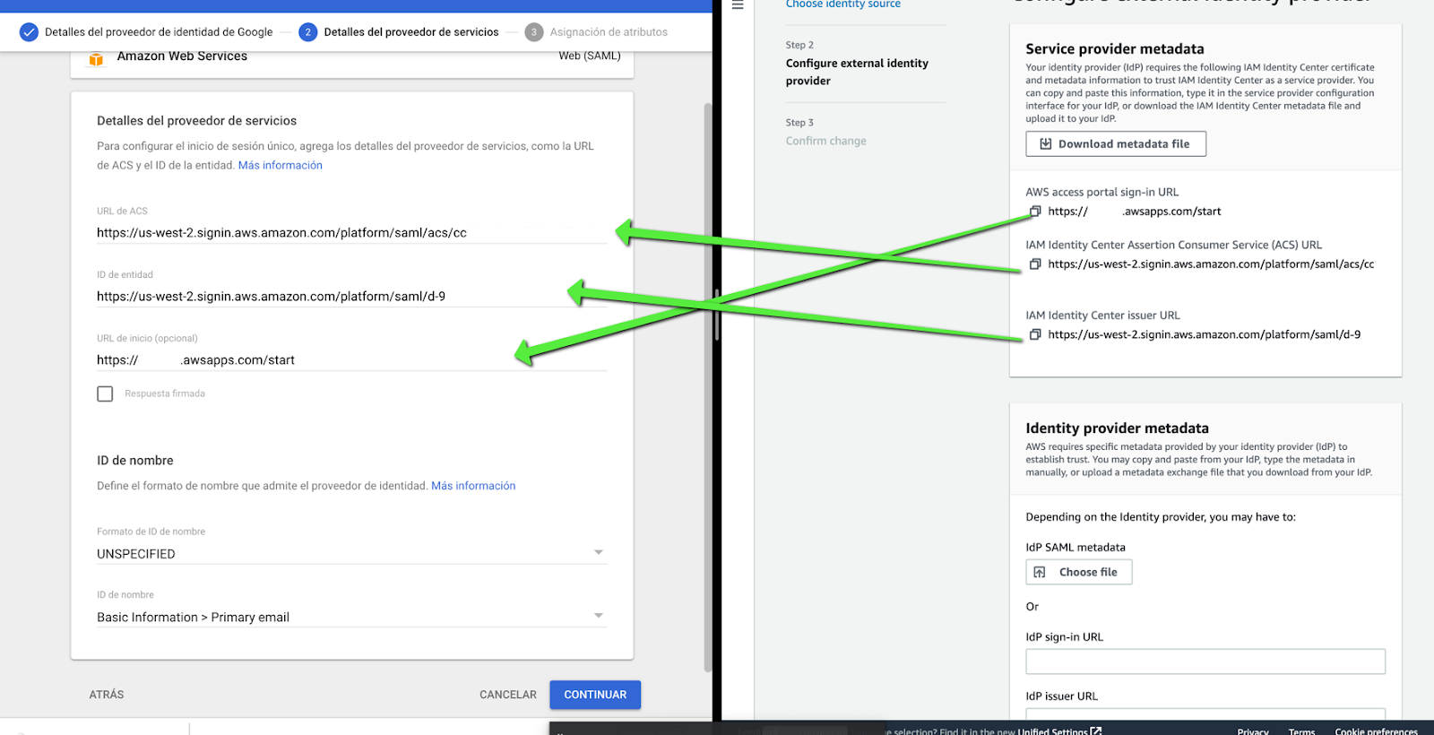Click the Identity provider metadata heading
This screenshot has width=1434, height=735.
[1118, 428]
